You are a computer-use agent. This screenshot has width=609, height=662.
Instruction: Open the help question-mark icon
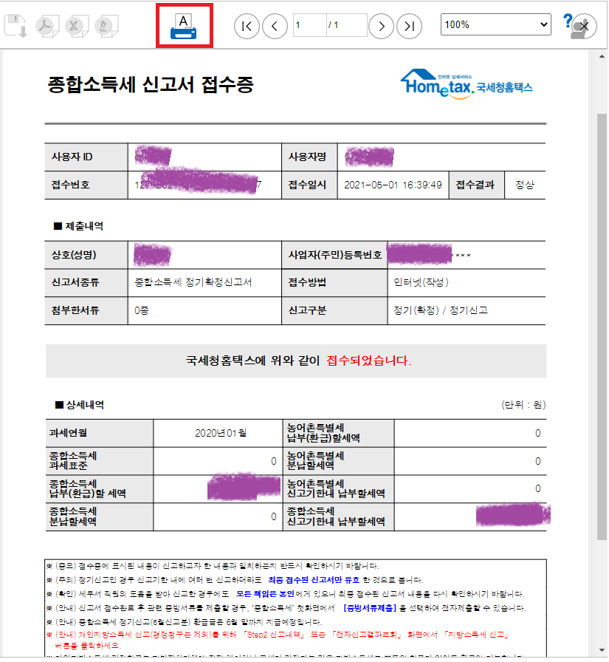click(568, 20)
